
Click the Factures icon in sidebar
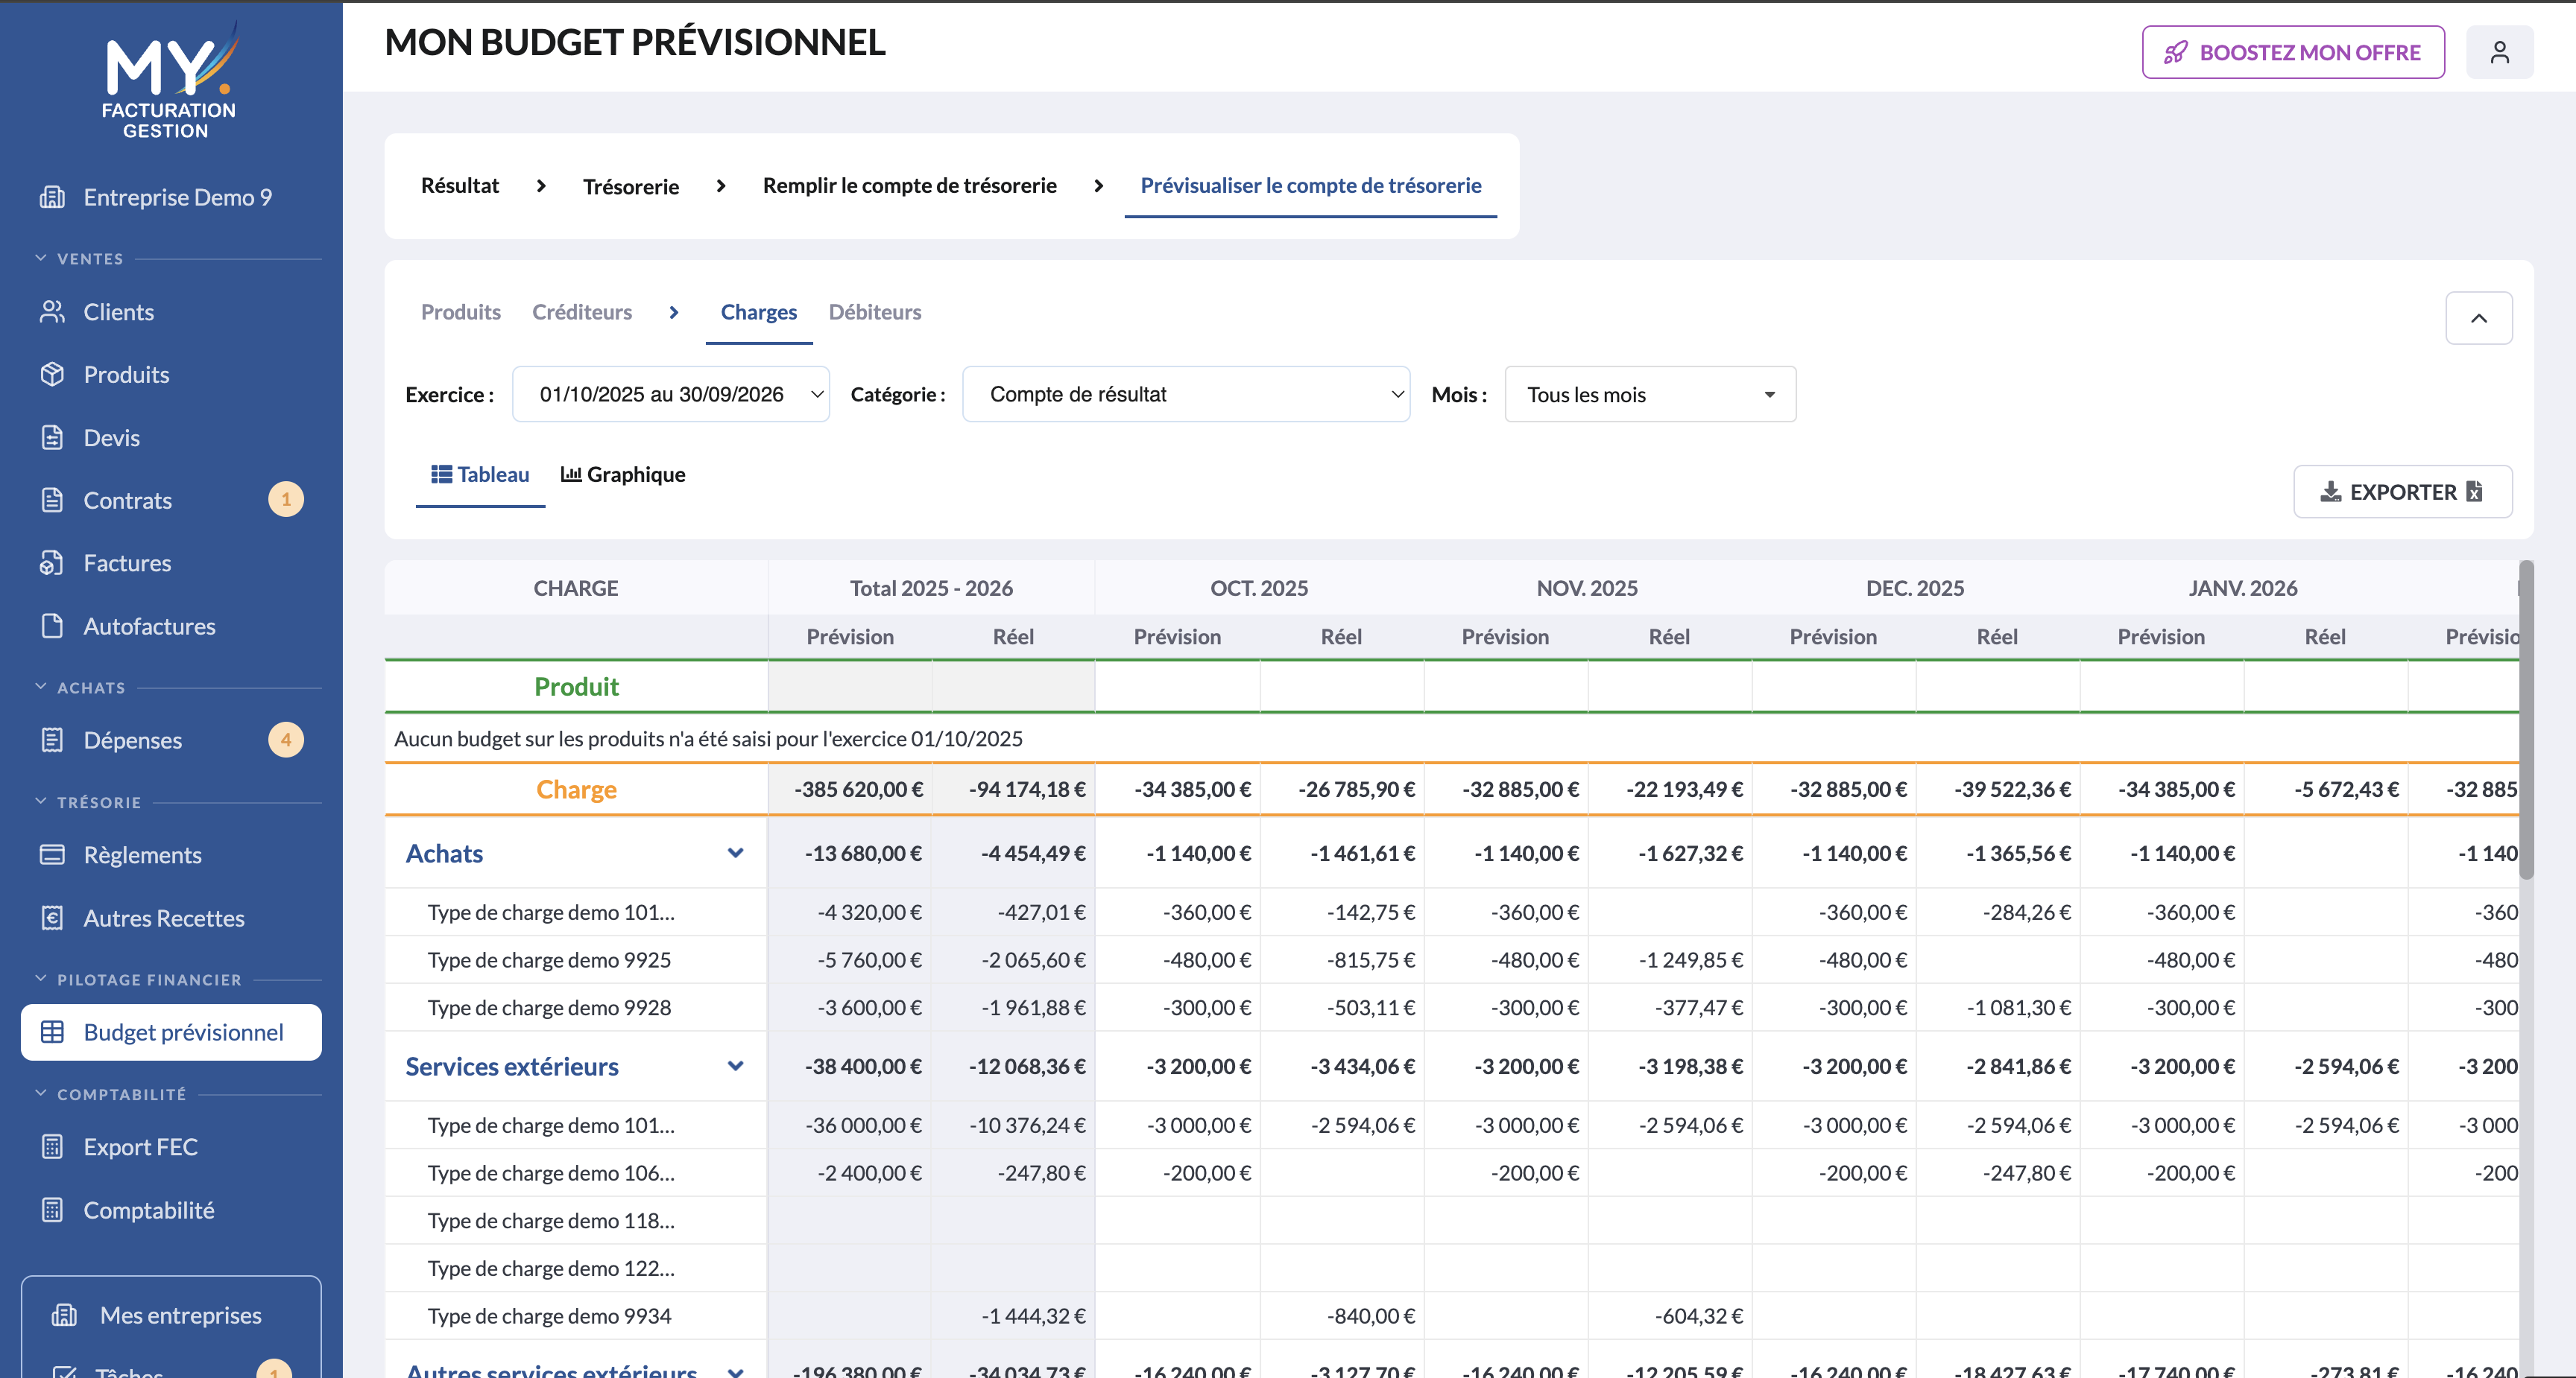click(x=52, y=562)
